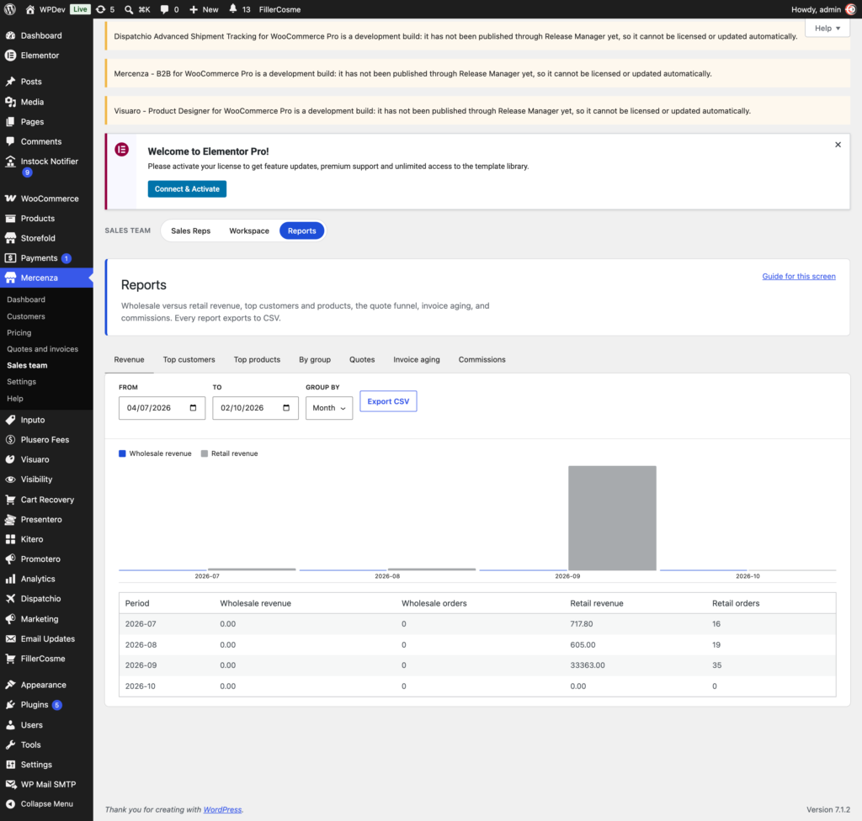This screenshot has height=821, width=862.
Task: Open the notifications bell showing 13
Action: coord(233,8)
